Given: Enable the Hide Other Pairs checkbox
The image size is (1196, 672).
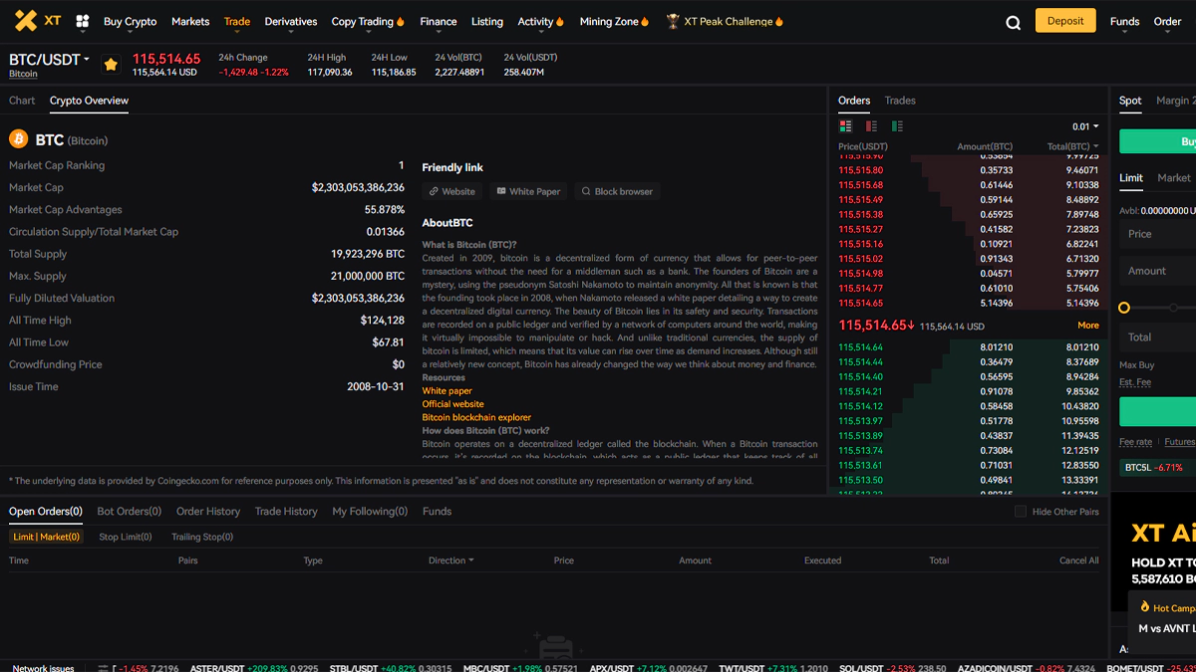Looking at the screenshot, I should pos(1020,512).
